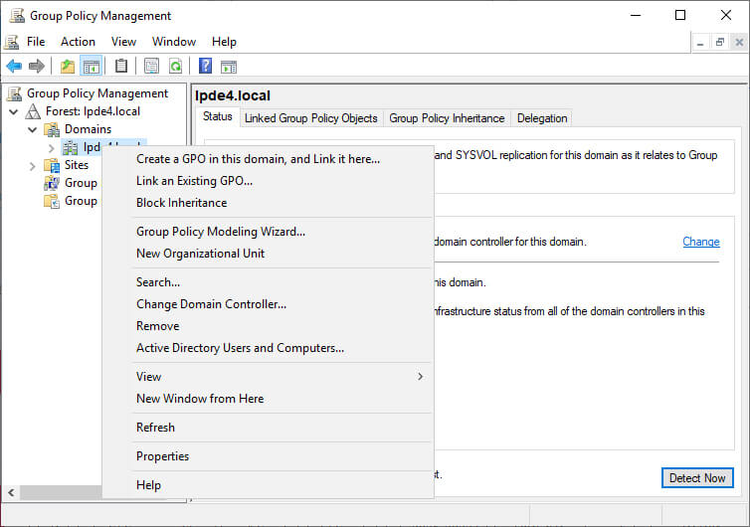Open the File menu
Image resolution: width=750 pixels, height=527 pixels.
coord(36,42)
